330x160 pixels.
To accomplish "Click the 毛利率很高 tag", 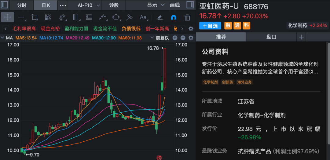I will click(x=24, y=29).
